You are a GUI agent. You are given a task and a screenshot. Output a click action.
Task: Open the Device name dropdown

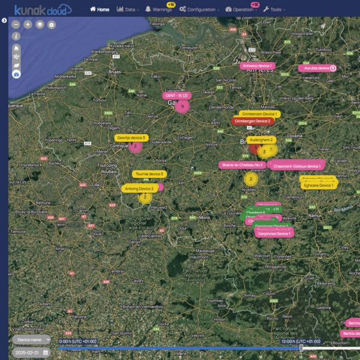click(31, 340)
